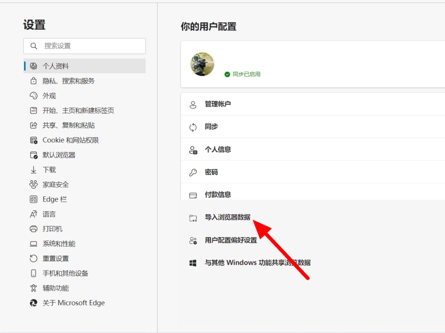Image resolution: width=445 pixels, height=333 pixels.
Task: Click the accessibility icon for 辅助功能
Action: pyautogui.click(x=33, y=288)
